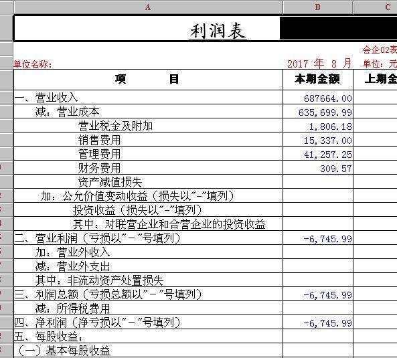Select the 对联营企业和合营企业的投资收益 row label
The width and height of the screenshot is (397, 358).
point(169,224)
